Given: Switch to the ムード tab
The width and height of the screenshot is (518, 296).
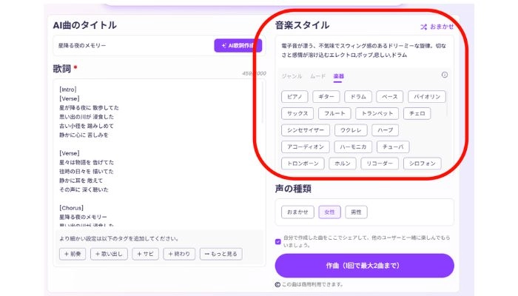Looking at the screenshot, I should click(x=317, y=75).
